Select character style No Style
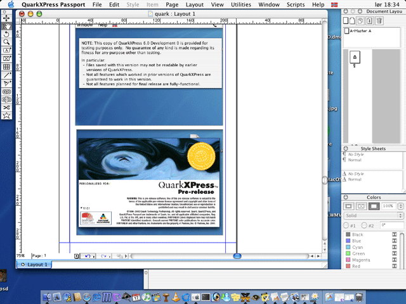The height and width of the screenshot is (304, 406). point(356,174)
